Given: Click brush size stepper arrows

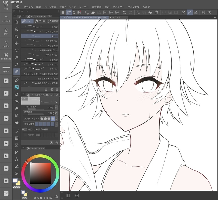Looking at the screenshot, I should (x=53, y=108).
